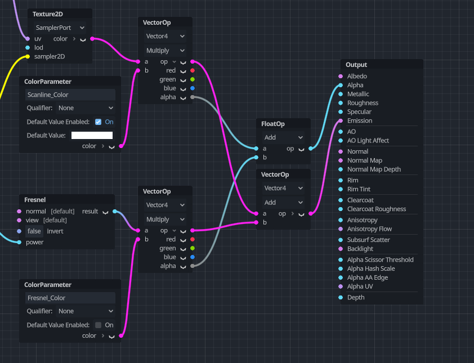Click the Emission port on Output node

(341, 121)
